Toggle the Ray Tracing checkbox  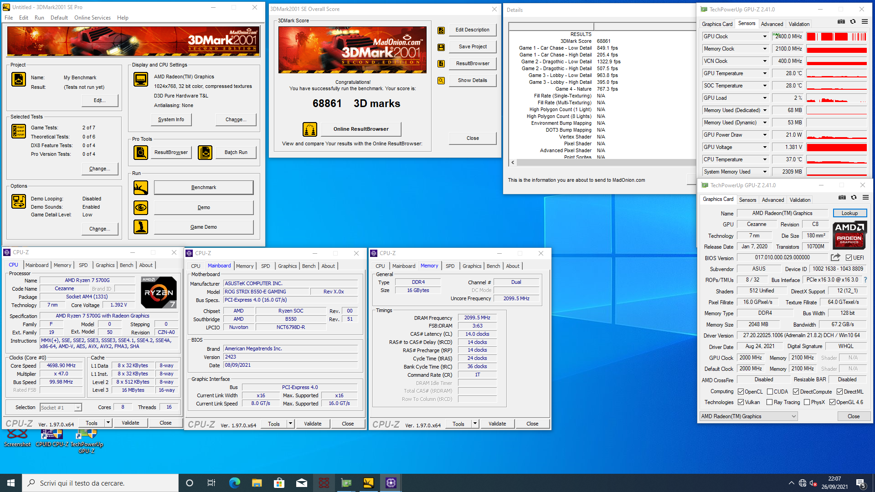[769, 402]
